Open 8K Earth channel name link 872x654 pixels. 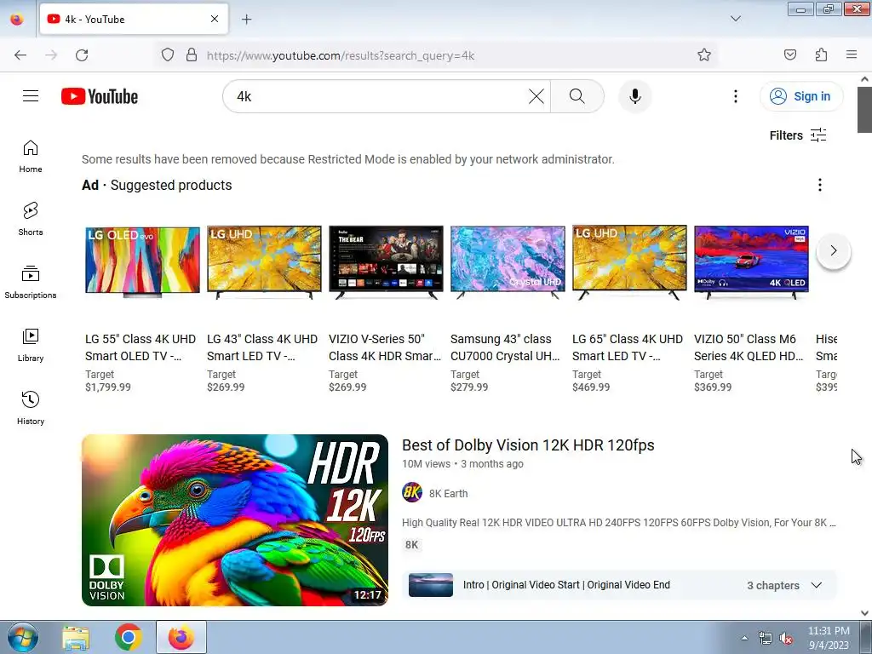[x=448, y=493]
